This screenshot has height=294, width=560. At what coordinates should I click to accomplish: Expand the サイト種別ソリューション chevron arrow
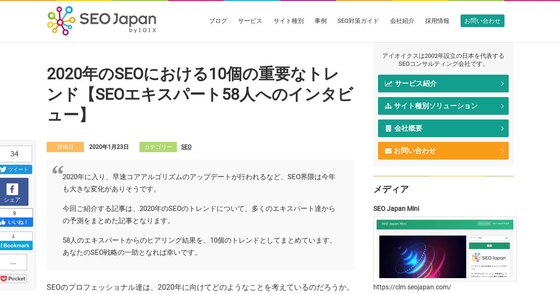pyautogui.click(x=502, y=106)
